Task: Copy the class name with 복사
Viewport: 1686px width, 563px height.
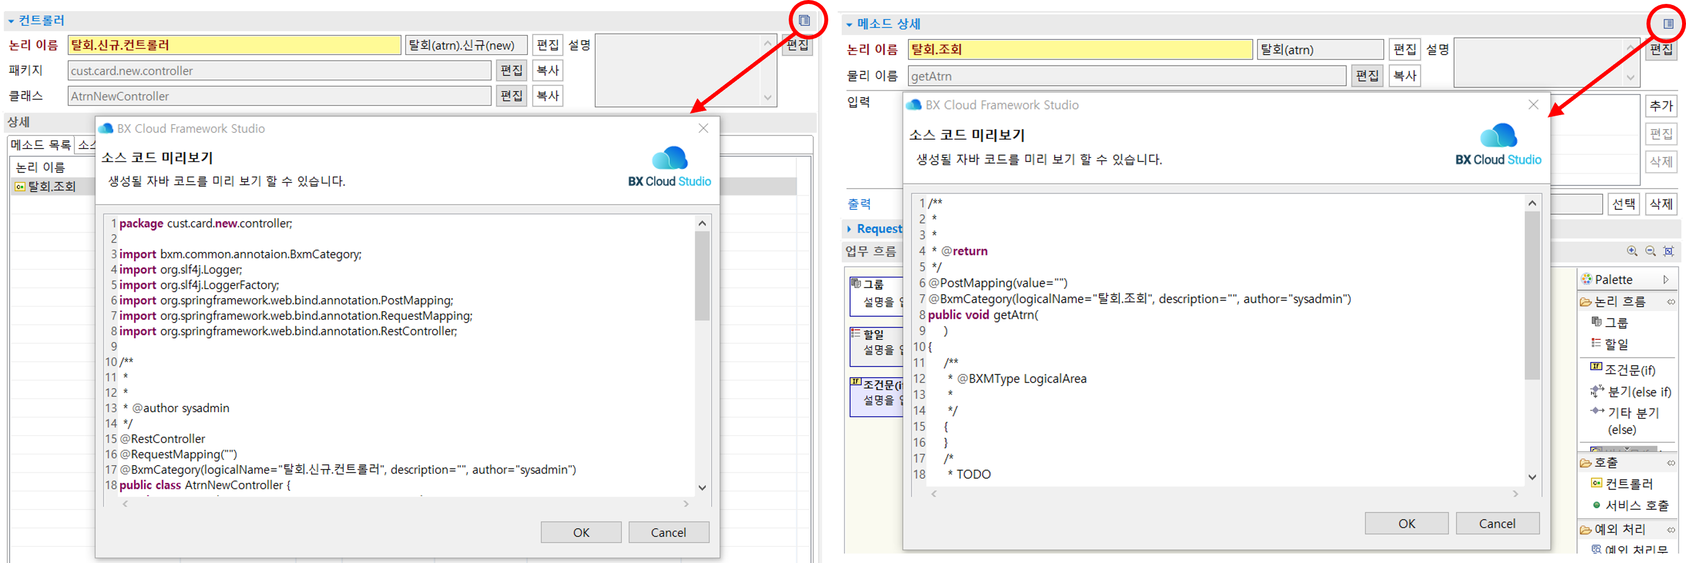Action: pyautogui.click(x=547, y=96)
